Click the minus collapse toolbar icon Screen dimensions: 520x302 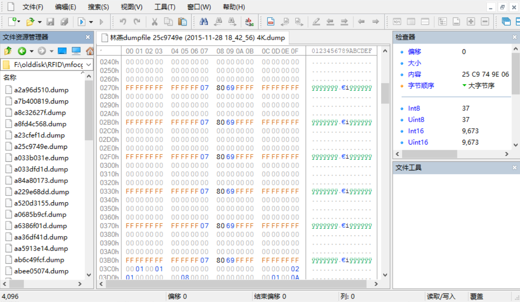(485, 22)
